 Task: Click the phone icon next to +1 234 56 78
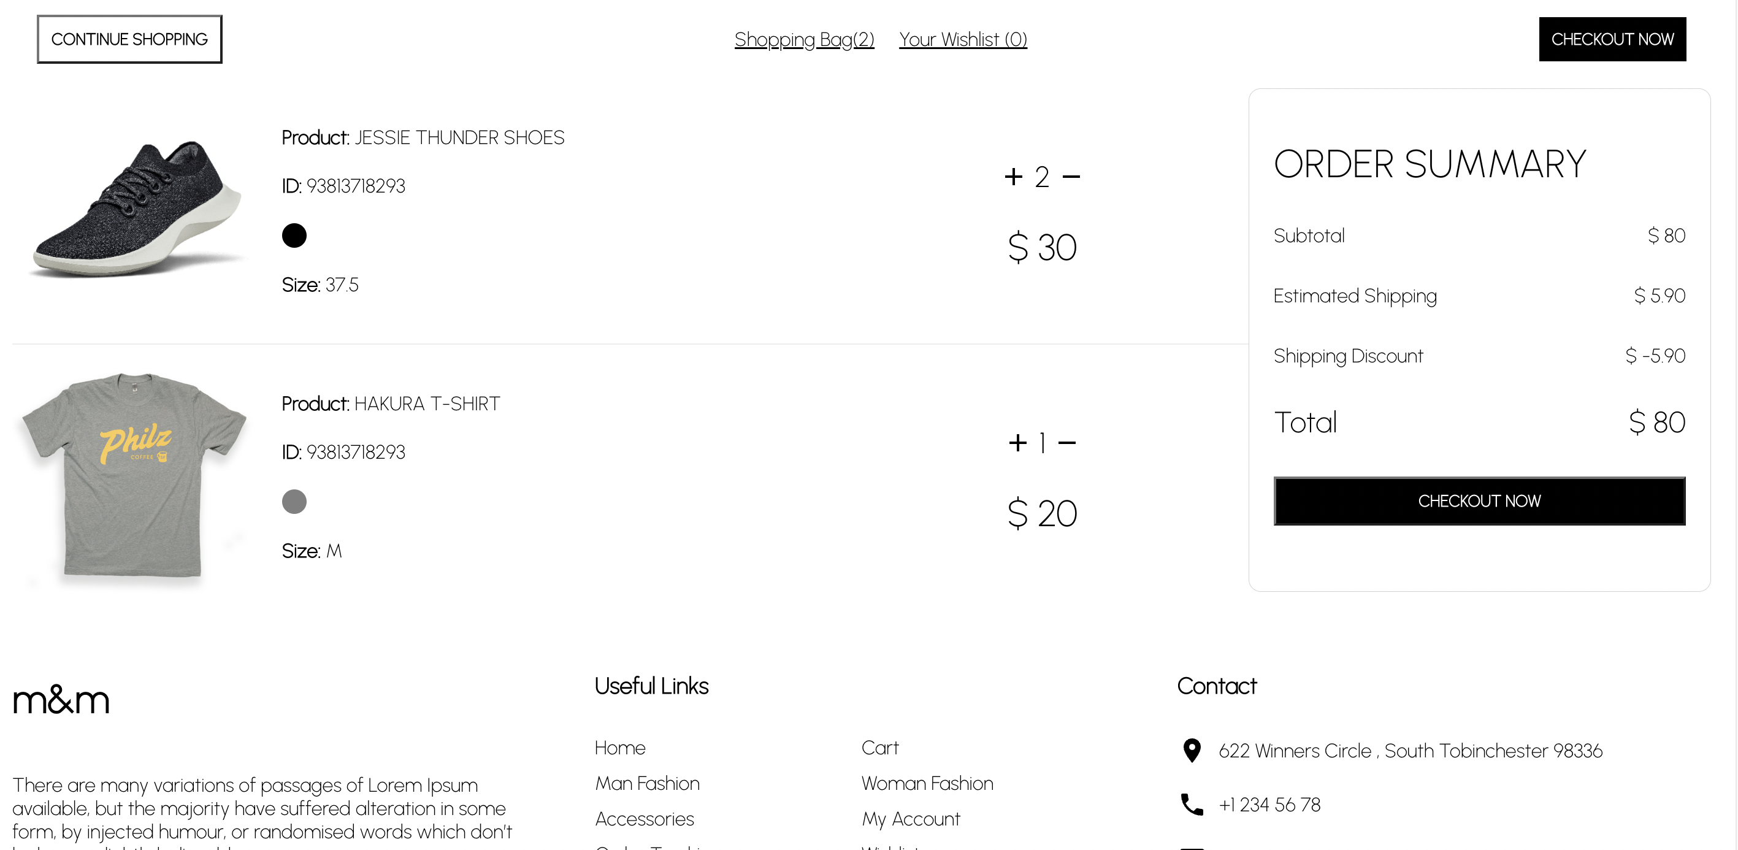click(x=1192, y=803)
